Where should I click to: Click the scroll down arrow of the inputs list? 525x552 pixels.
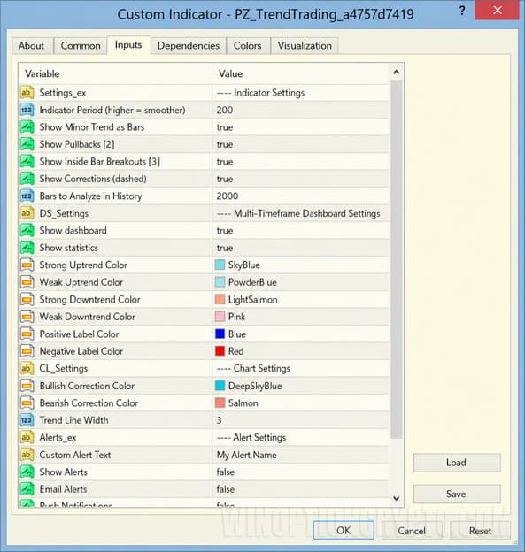[x=397, y=499]
